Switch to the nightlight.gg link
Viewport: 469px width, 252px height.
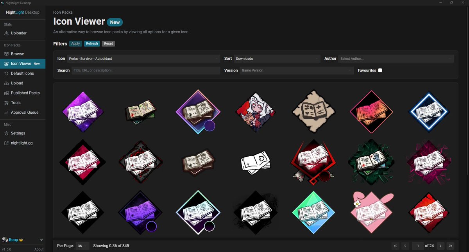(x=21, y=143)
